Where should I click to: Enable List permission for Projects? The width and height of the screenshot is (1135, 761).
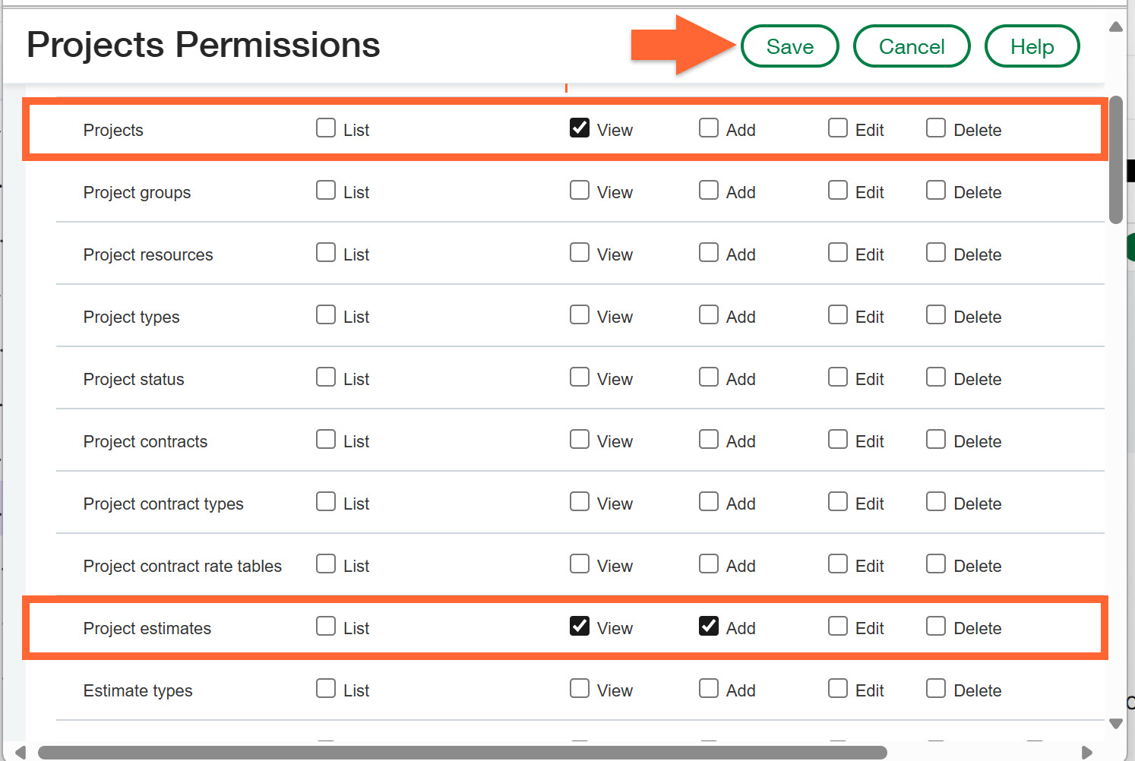(x=326, y=128)
